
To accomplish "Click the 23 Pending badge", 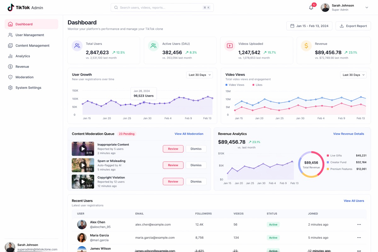I will click(127, 134).
